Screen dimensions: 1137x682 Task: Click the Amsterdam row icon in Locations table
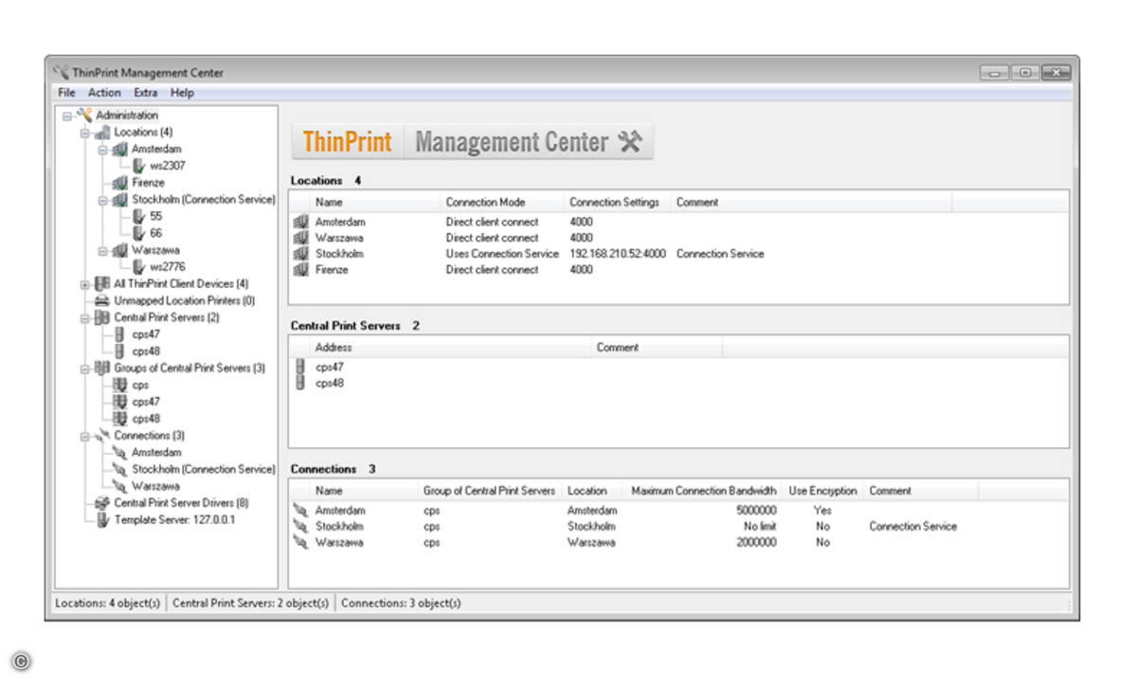300,222
